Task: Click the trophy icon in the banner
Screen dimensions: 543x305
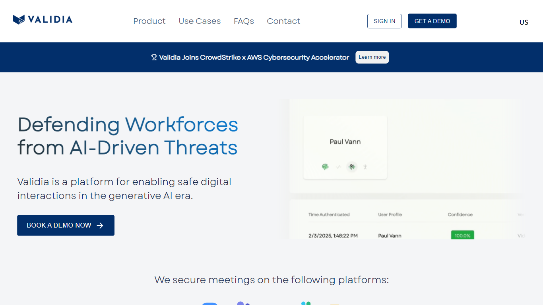Action: coord(154,57)
